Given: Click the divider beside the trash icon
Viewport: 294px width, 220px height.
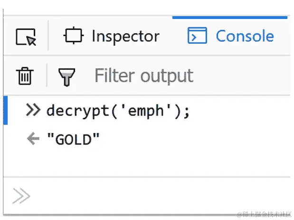Looking at the screenshot, I should coord(47,76).
